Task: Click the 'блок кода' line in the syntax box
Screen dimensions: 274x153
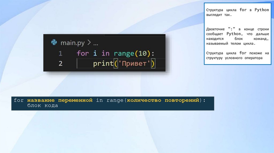Action: 43,106
